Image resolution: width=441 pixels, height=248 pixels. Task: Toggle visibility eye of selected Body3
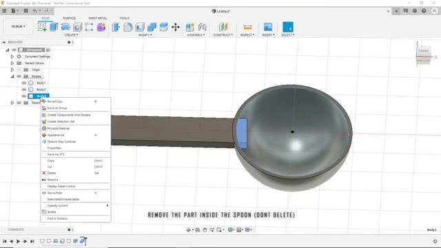click(x=24, y=96)
